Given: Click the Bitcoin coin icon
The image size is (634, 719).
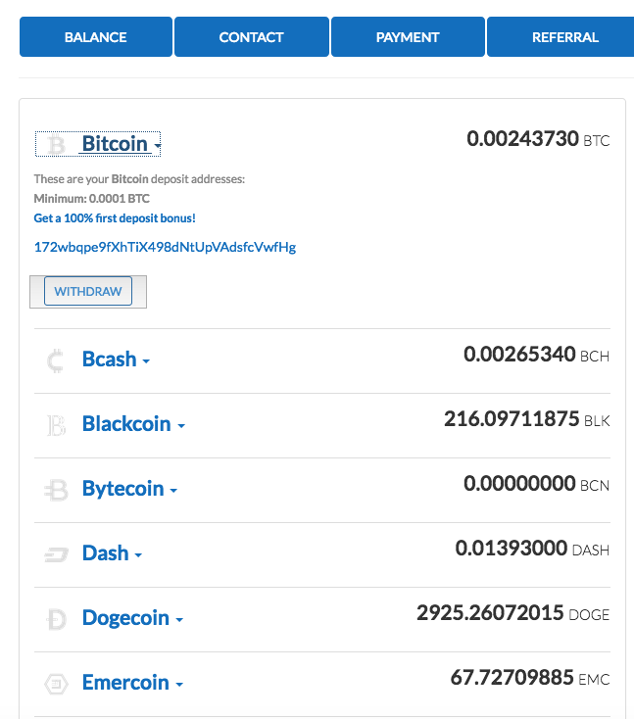Looking at the screenshot, I should (57, 144).
